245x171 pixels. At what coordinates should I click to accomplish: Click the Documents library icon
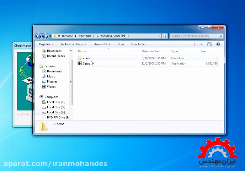click(44, 71)
